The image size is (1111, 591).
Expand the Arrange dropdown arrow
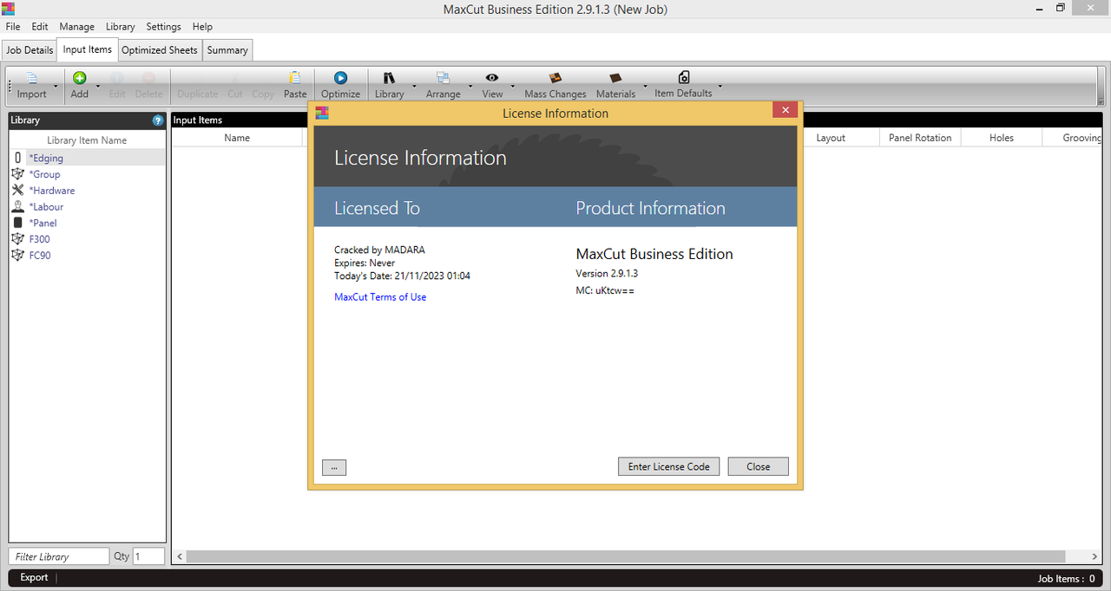click(x=470, y=87)
